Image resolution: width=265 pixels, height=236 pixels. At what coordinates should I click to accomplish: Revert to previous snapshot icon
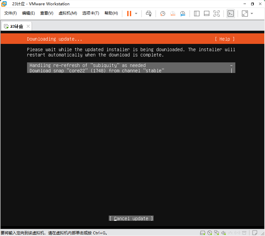(x=173, y=14)
